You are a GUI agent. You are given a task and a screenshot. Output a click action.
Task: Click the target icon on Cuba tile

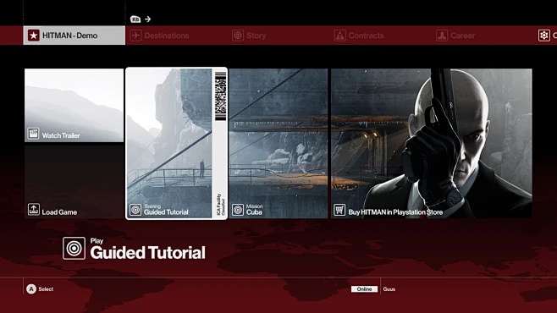(238, 210)
